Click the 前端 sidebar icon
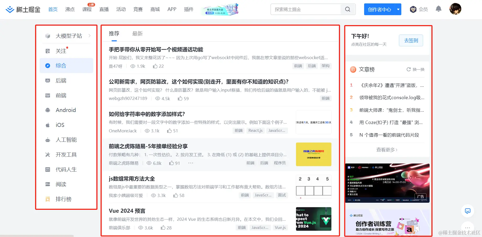 pos(48,95)
